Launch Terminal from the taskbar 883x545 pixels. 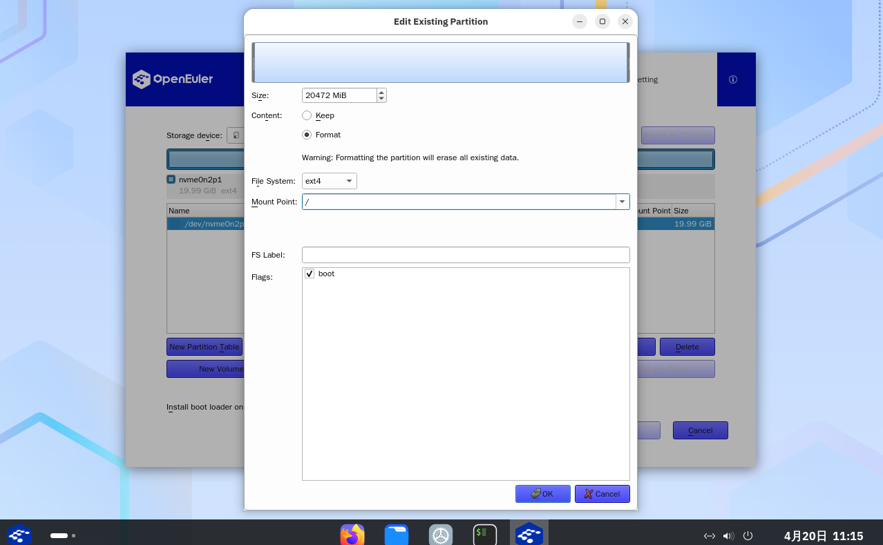(x=485, y=535)
